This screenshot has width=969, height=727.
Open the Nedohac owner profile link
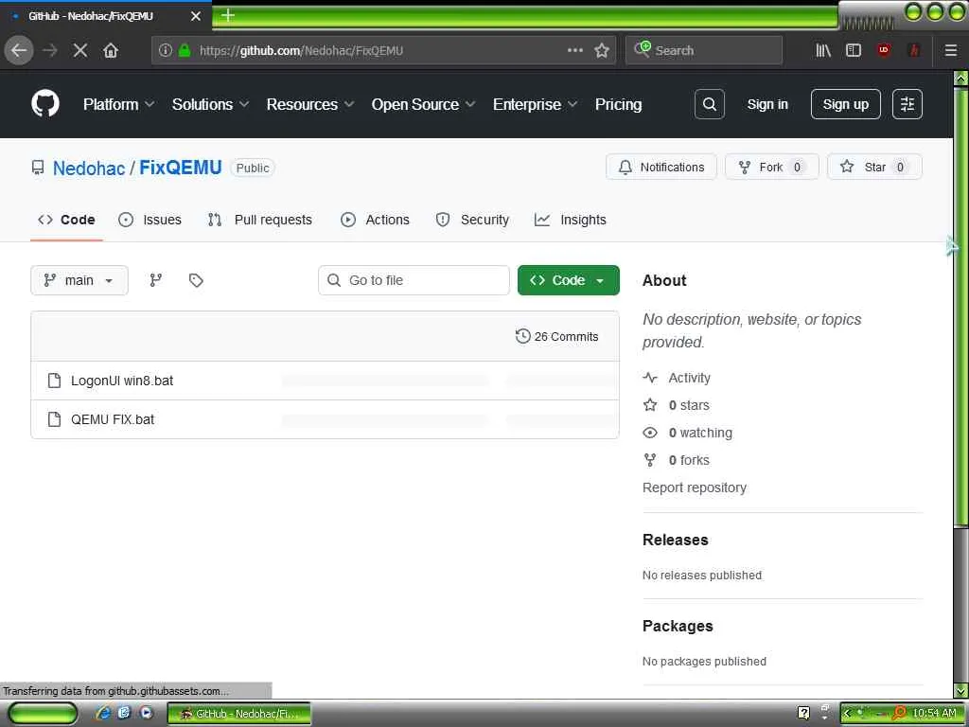(88, 168)
